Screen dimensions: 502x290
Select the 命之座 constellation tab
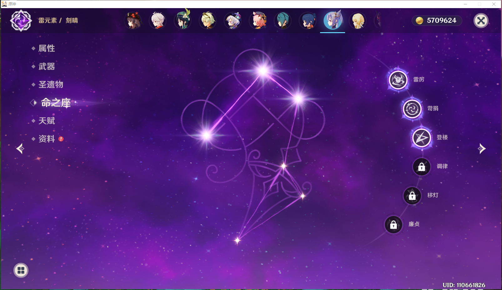56,103
